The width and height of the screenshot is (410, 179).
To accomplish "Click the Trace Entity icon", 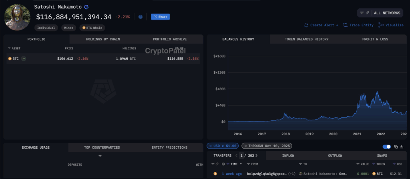I will [x=345, y=25].
